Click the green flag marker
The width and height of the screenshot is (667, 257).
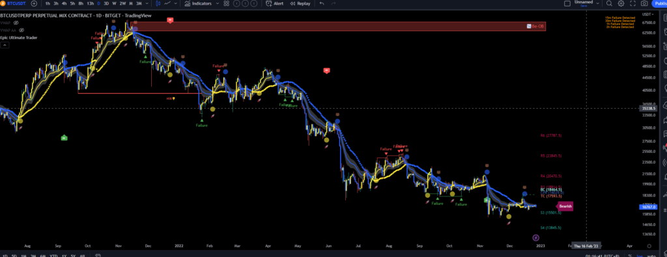point(64,138)
